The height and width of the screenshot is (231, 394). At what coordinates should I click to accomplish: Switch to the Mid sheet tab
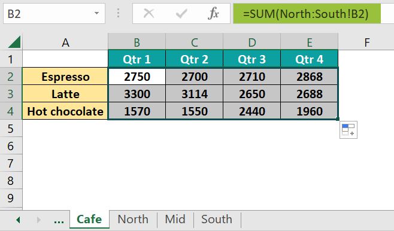tap(175, 219)
